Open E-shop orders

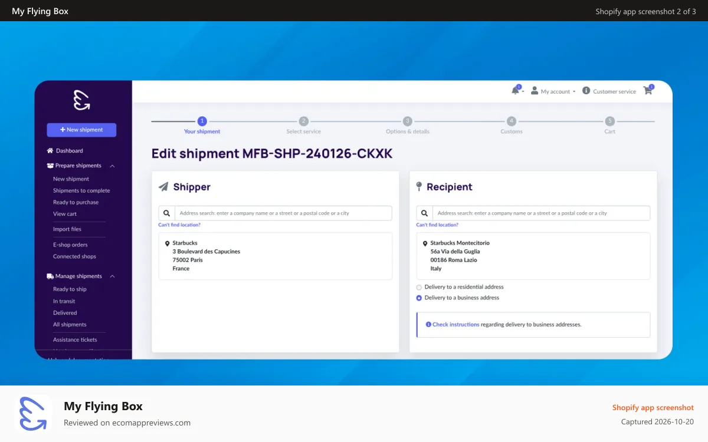pos(70,245)
